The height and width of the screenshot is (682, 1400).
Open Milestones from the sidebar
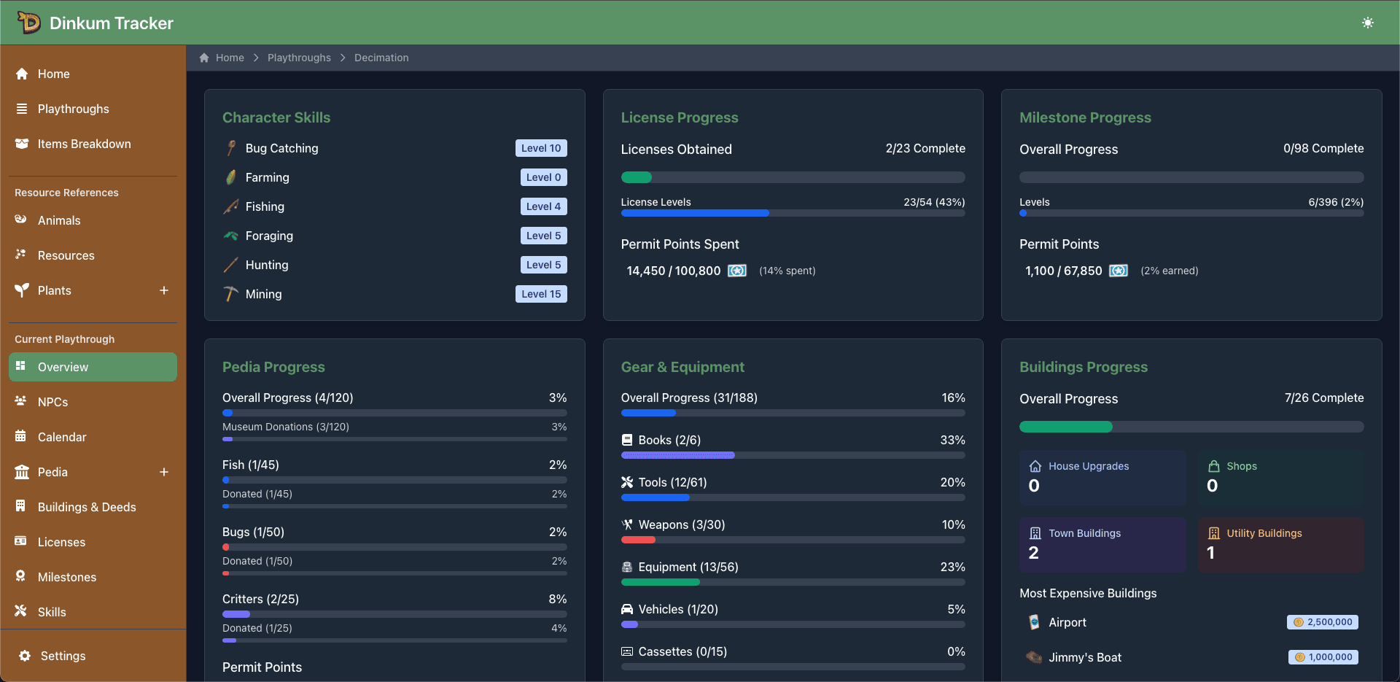click(x=66, y=577)
